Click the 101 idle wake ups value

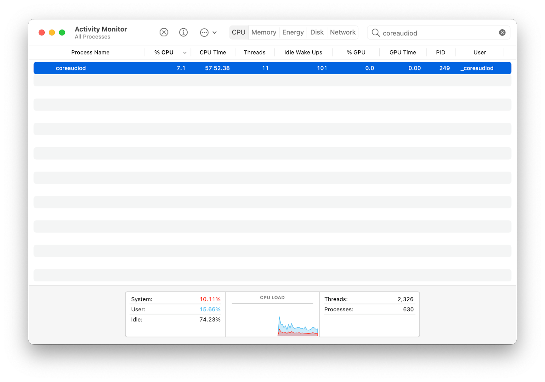[322, 68]
